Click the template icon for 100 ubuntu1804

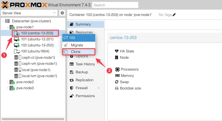17,51
